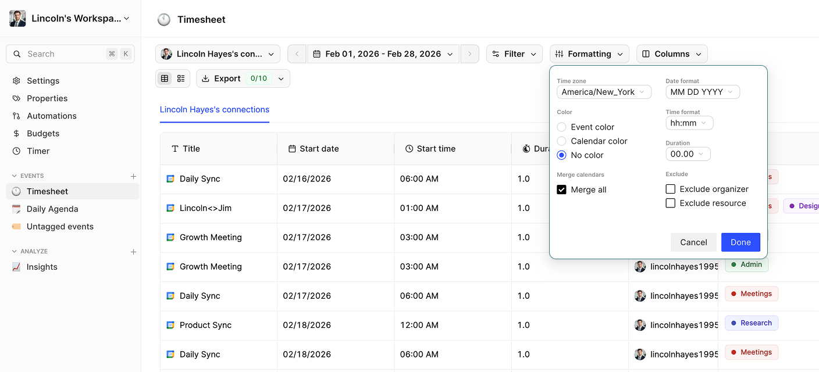Select Event color radio option
Viewport: 819px width, 372px height.
point(561,127)
